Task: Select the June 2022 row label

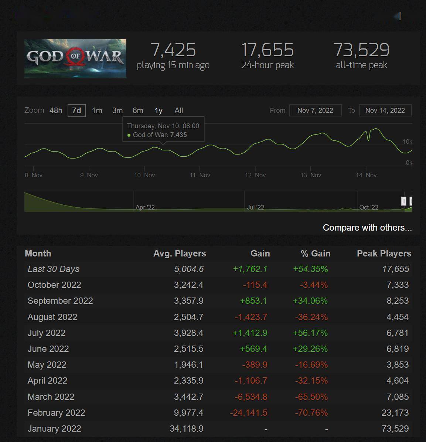Action: pos(48,349)
